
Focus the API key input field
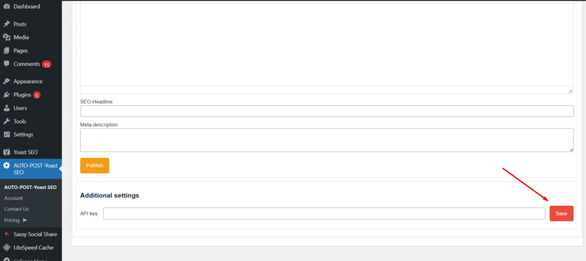(324, 214)
